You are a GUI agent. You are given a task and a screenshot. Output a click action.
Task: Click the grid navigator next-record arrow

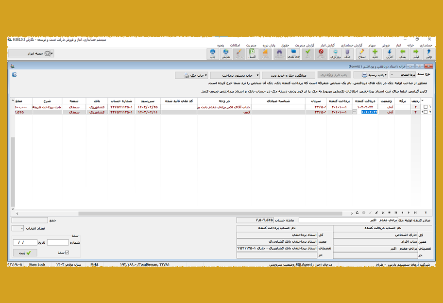pos(409,213)
